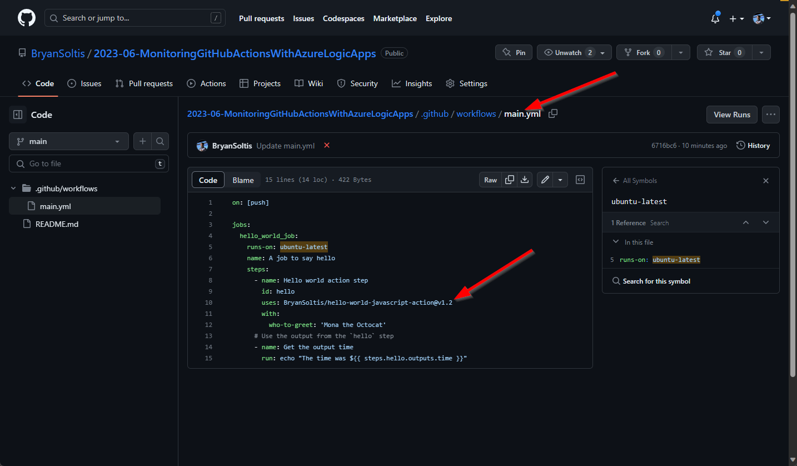
Task: Search the file tree with magnifier icon
Action: [160, 141]
